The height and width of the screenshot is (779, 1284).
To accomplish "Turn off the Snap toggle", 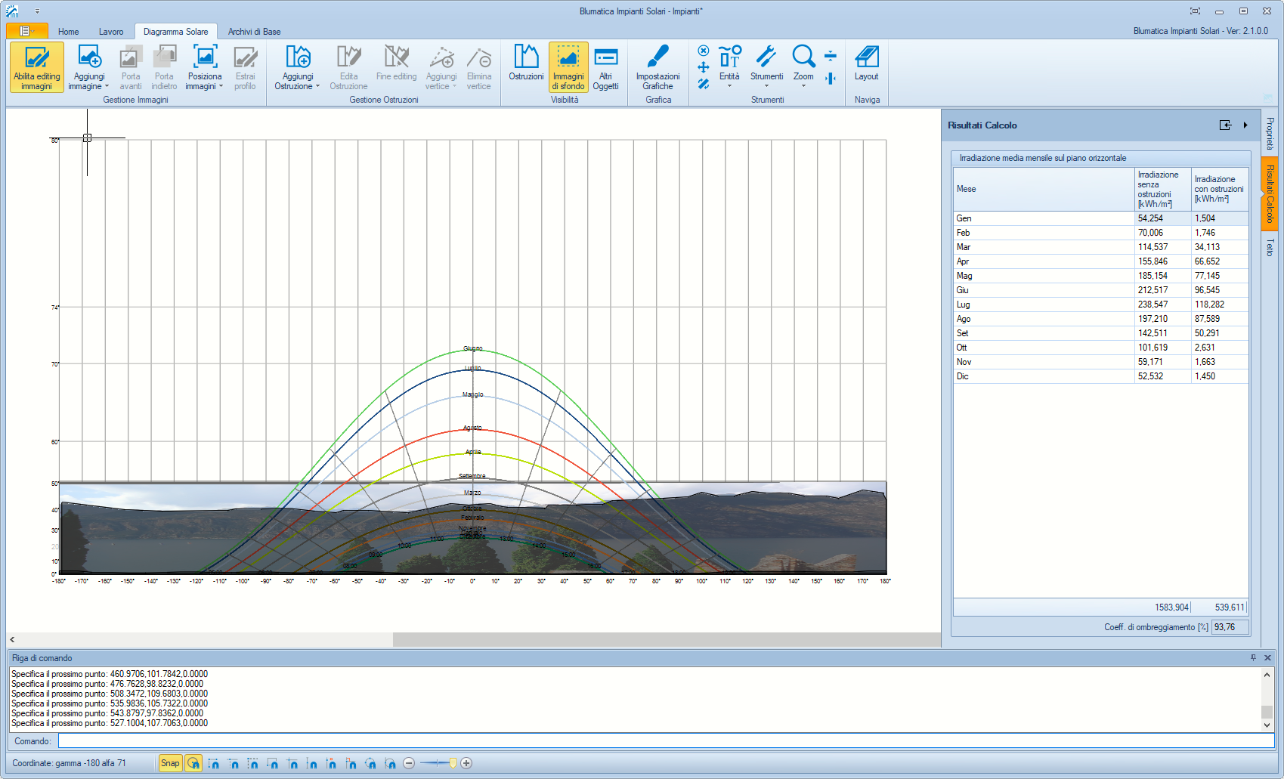I will coord(170,763).
